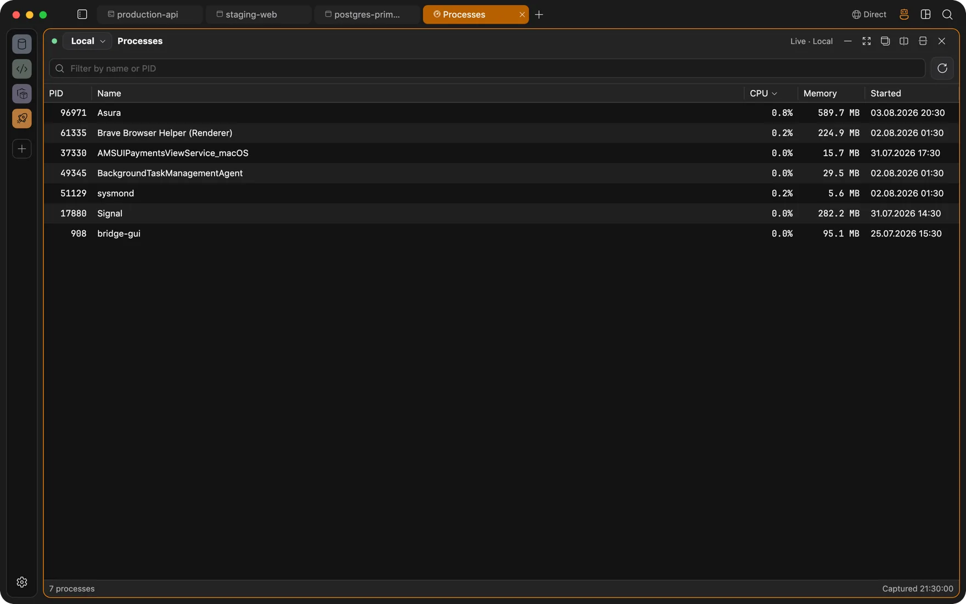The width and height of the screenshot is (966, 604).
Task: Open new tab with plus button
Action: [x=539, y=15]
